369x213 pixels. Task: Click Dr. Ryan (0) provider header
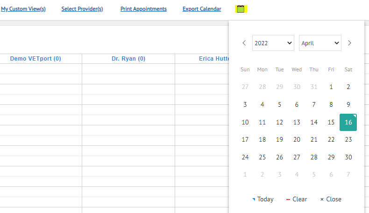tap(128, 59)
